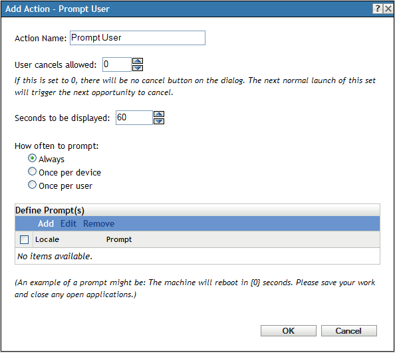
Task: Click the User cancels allowed number field
Action: (x=117, y=64)
